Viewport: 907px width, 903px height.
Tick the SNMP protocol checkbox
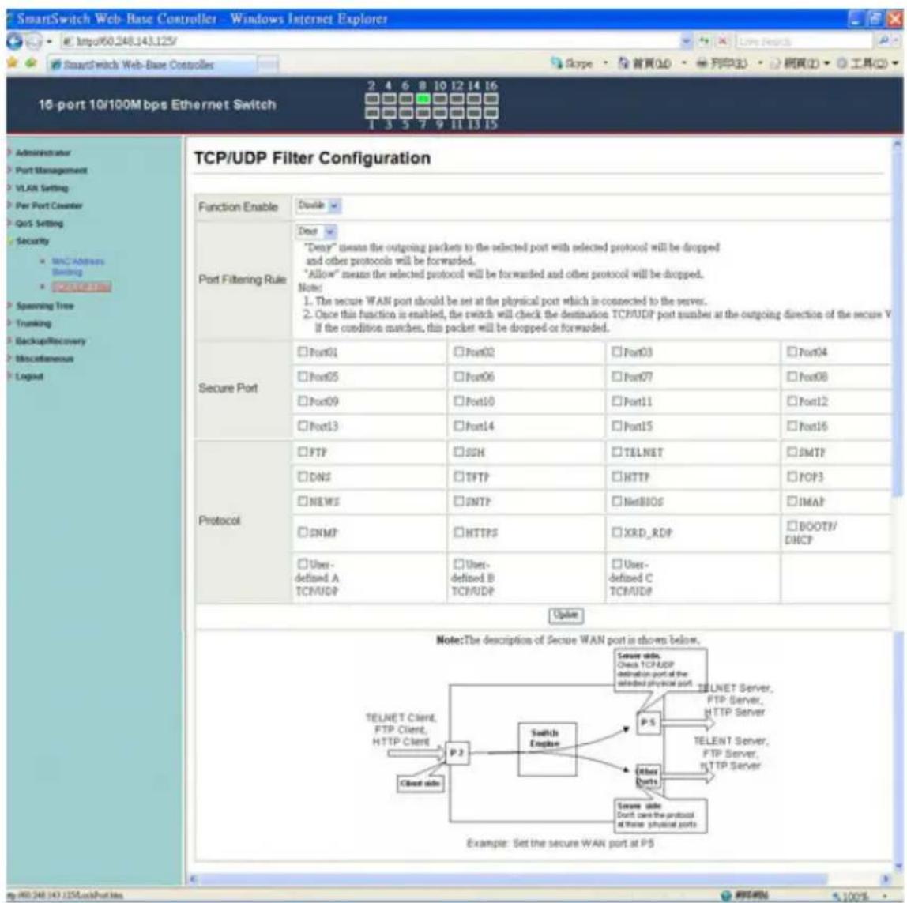tap(303, 531)
